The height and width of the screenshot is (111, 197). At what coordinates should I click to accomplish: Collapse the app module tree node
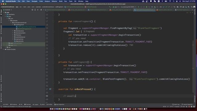pos(4,12)
